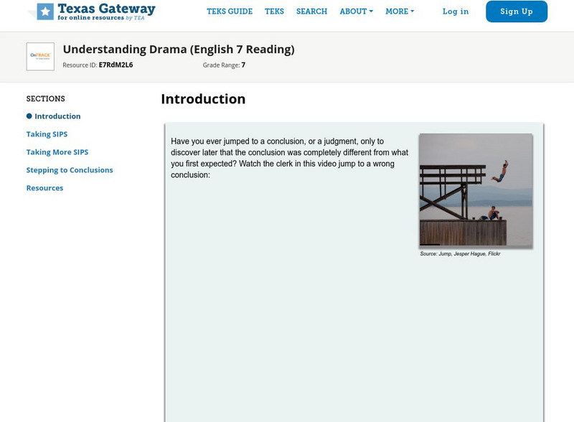Click the jumping person photo thumbnail
Image resolution: width=574 pixels, height=422 pixels.
pyautogui.click(x=476, y=190)
